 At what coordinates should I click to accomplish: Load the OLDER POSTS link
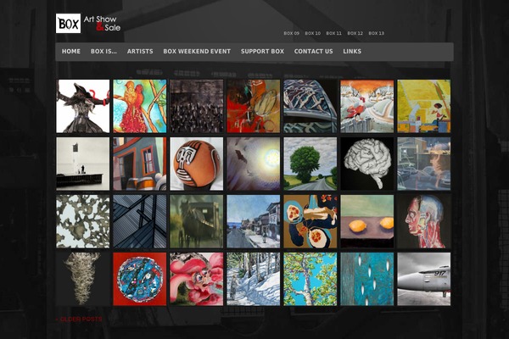(x=79, y=320)
